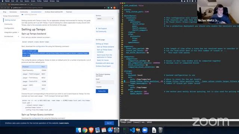Open Keychain Access keys icon in dock
This screenshot has height=134, width=239.
click(x=138, y=130)
